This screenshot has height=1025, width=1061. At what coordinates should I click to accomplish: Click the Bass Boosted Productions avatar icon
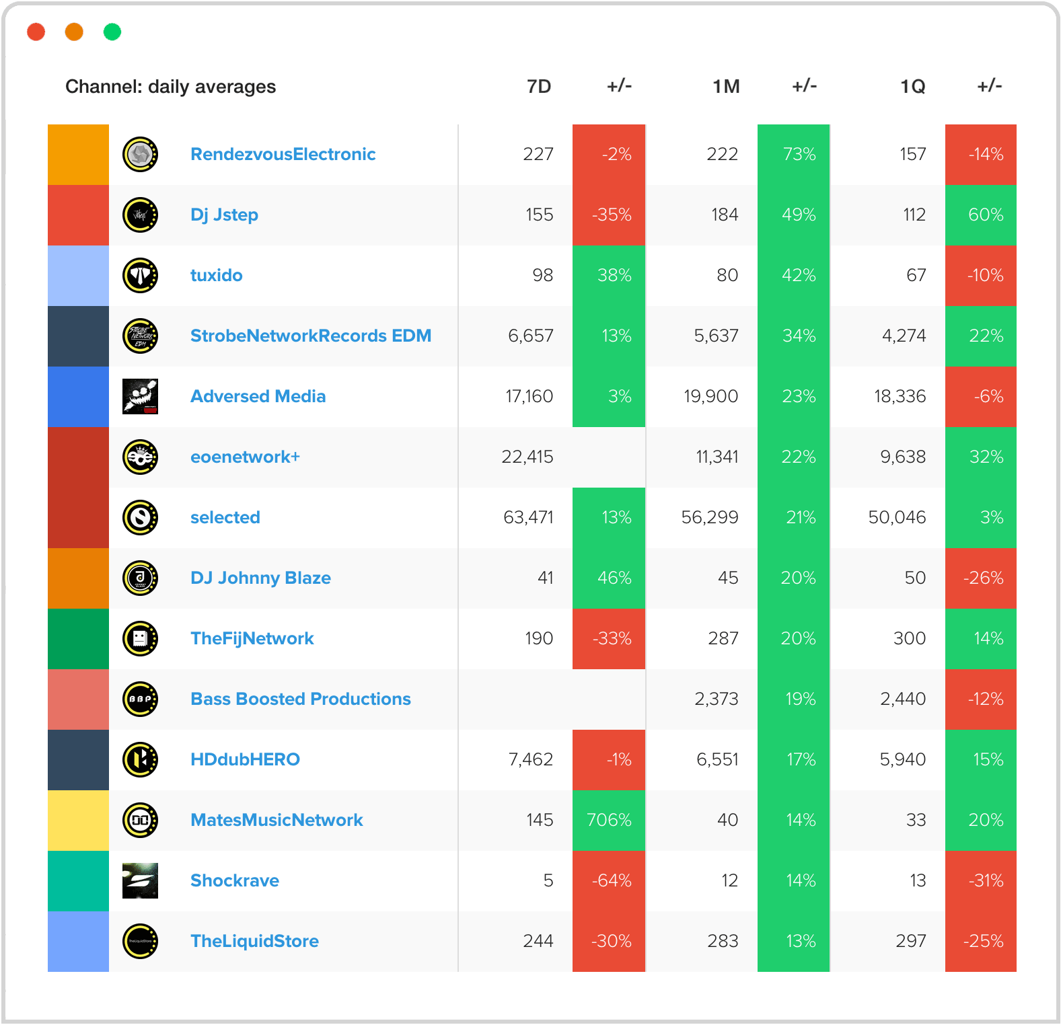point(140,699)
